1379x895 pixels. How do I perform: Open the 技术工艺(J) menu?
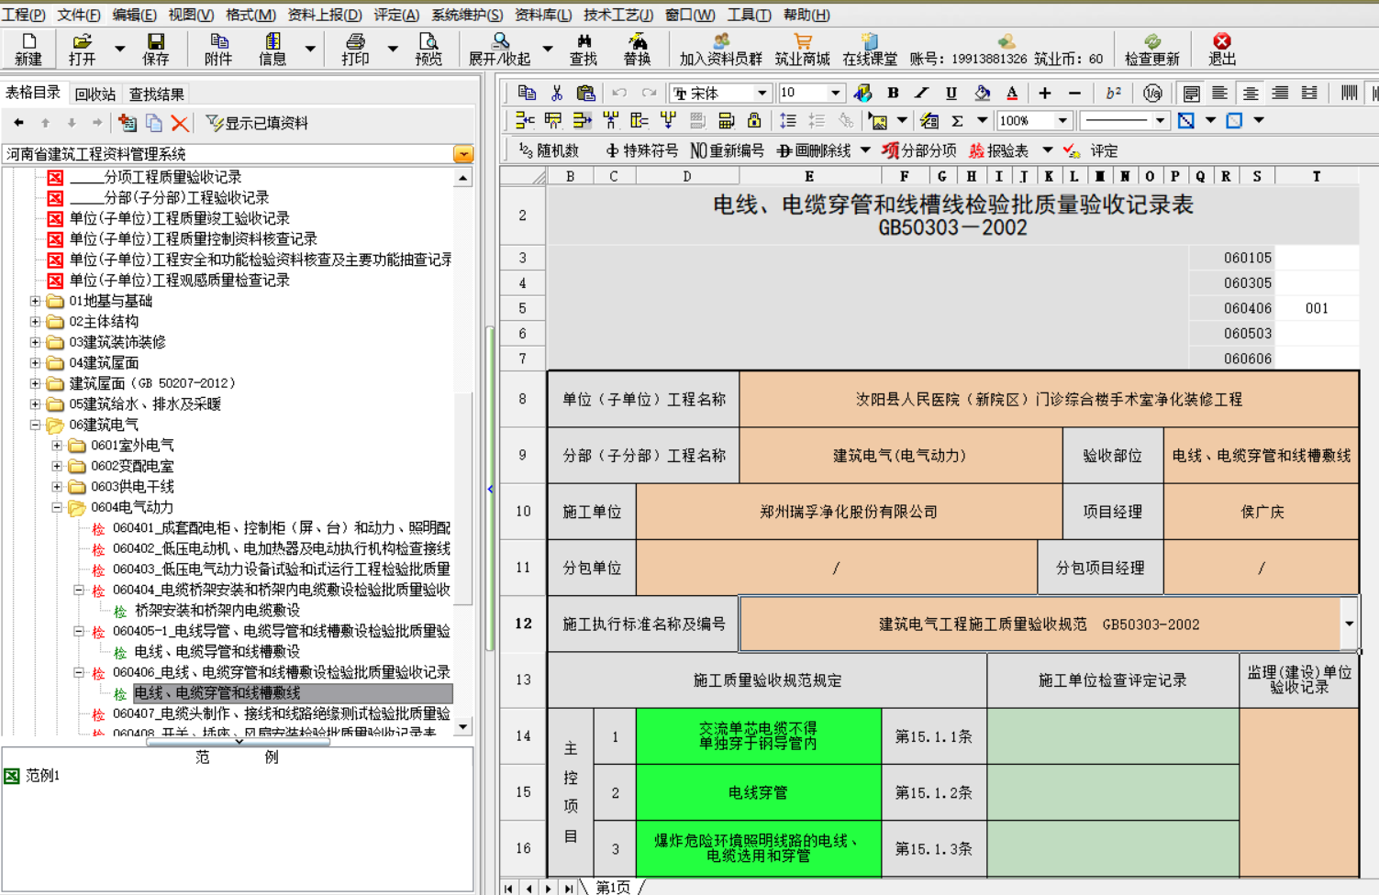(618, 15)
